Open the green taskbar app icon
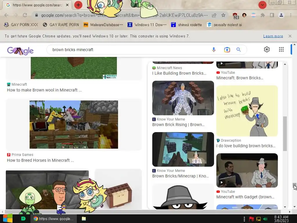Viewport: 297px width, 223px height. click(x=23, y=219)
